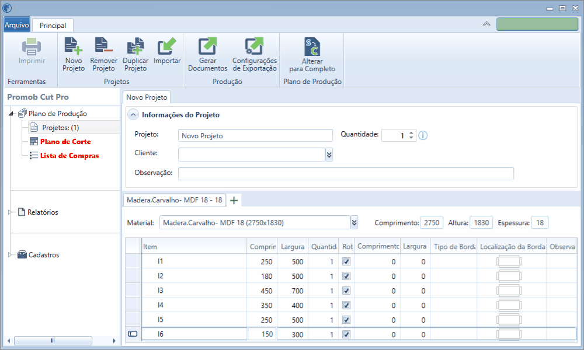Click the Cadastros box icon
584x350 pixels.
pyautogui.click(x=22, y=254)
